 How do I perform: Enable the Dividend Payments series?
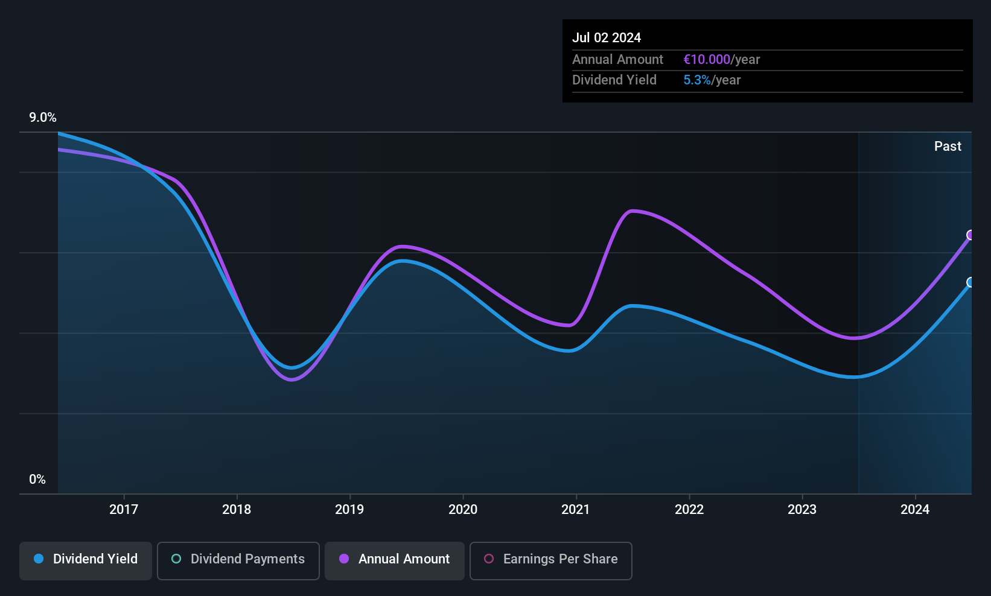click(x=238, y=560)
